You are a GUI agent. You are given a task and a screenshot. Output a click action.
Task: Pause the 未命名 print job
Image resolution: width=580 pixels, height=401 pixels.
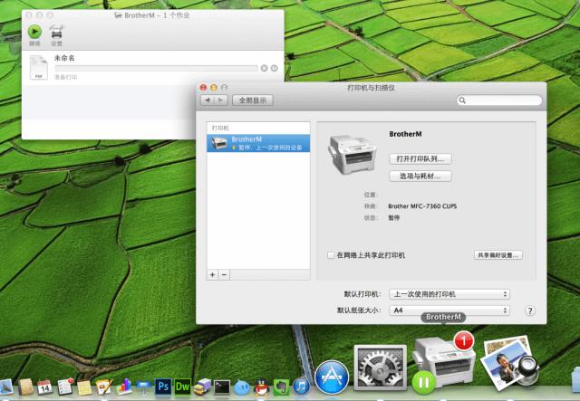click(x=274, y=68)
